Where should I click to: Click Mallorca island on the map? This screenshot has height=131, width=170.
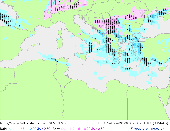[34, 45]
